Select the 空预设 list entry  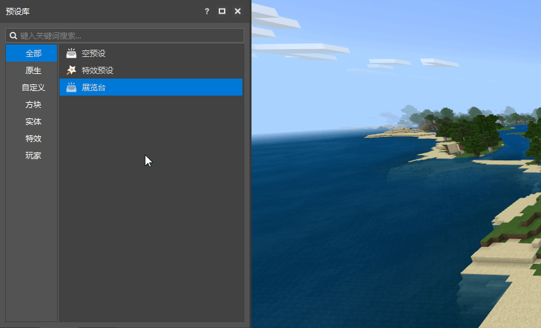[151, 53]
